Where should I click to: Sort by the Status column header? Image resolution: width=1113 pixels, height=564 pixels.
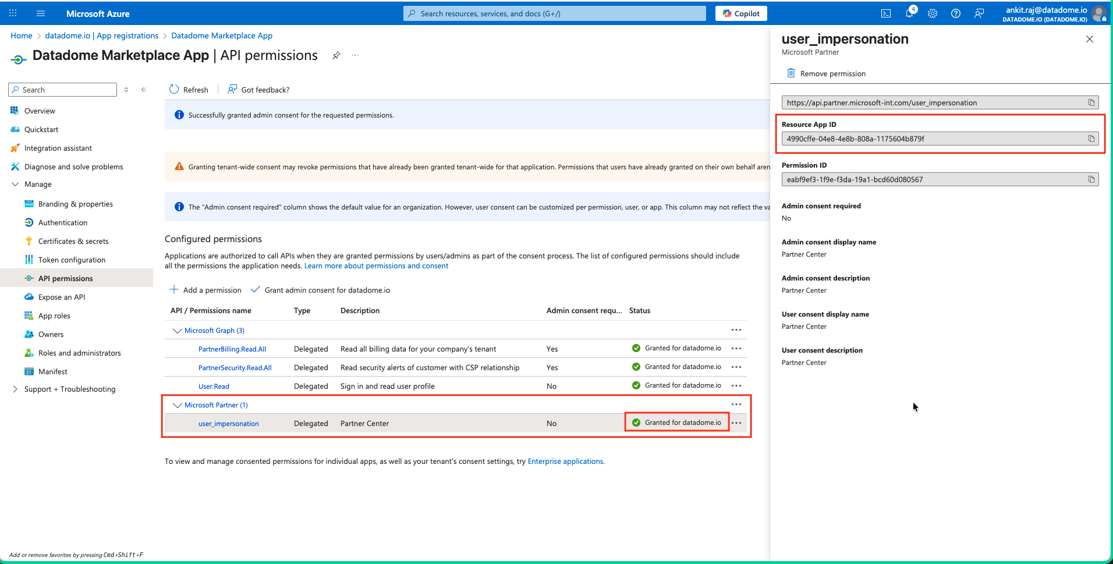pos(640,311)
